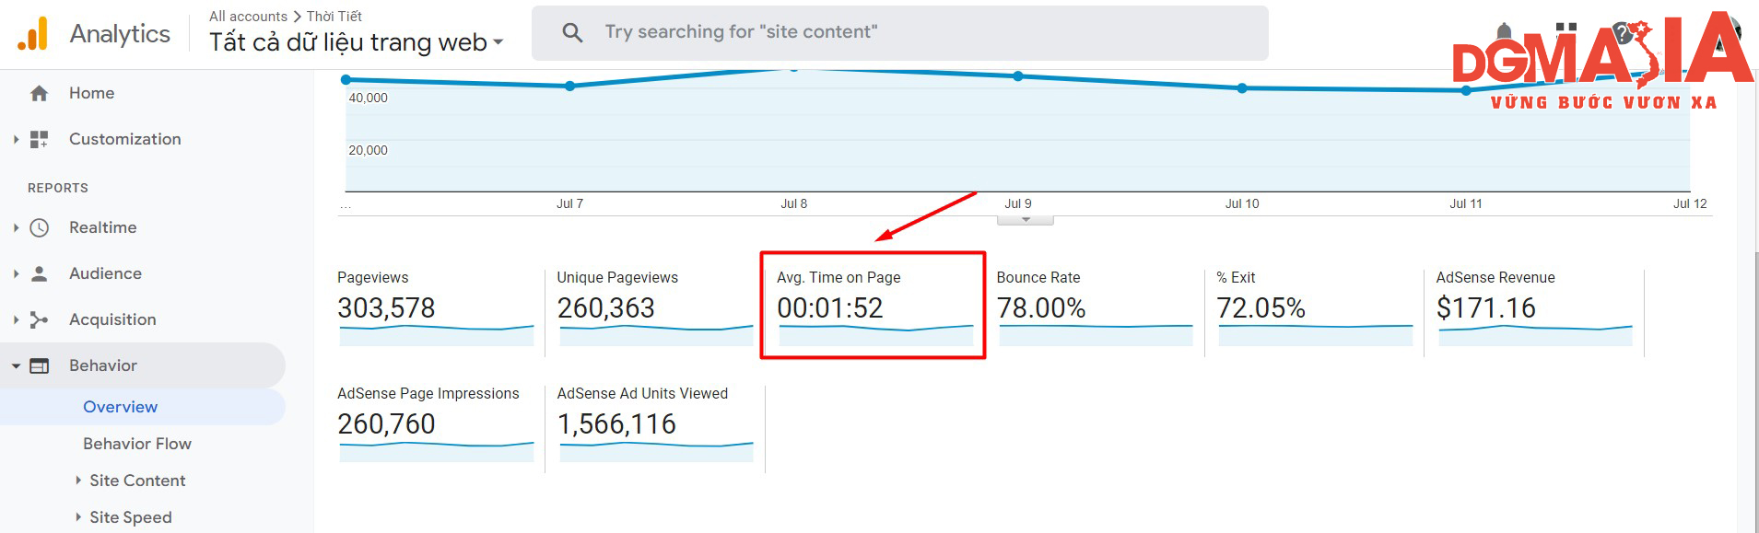This screenshot has width=1759, height=533.
Task: Click the AdSense Revenue sparkline chart
Action: coord(1535,335)
